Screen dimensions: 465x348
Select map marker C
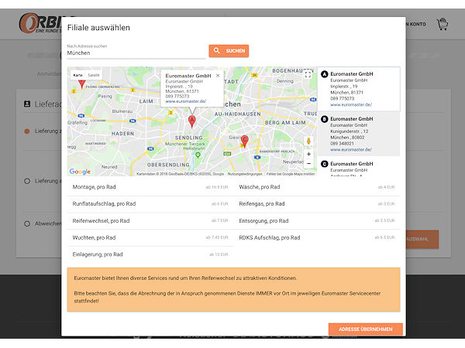click(x=244, y=141)
